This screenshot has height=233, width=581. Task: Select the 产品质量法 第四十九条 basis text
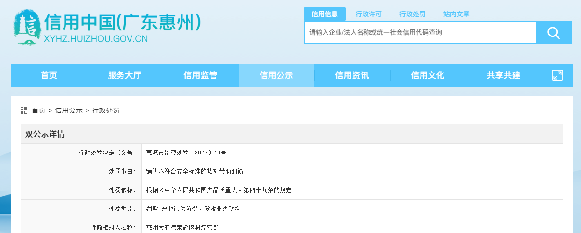coord(219,190)
